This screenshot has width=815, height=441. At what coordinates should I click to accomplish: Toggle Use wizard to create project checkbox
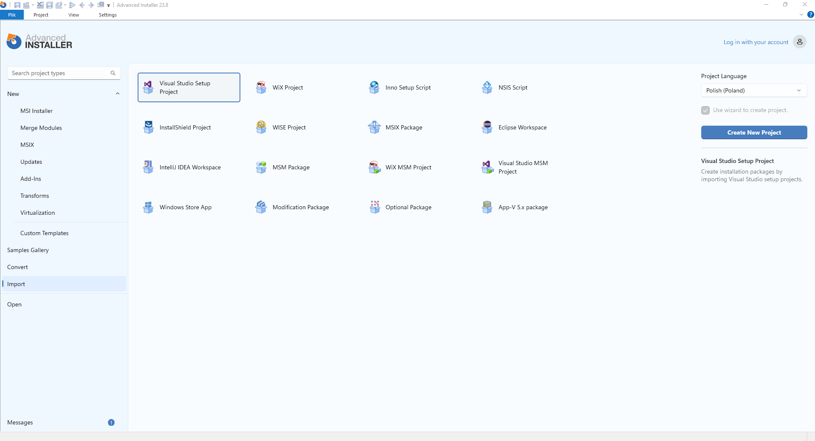pyautogui.click(x=705, y=110)
